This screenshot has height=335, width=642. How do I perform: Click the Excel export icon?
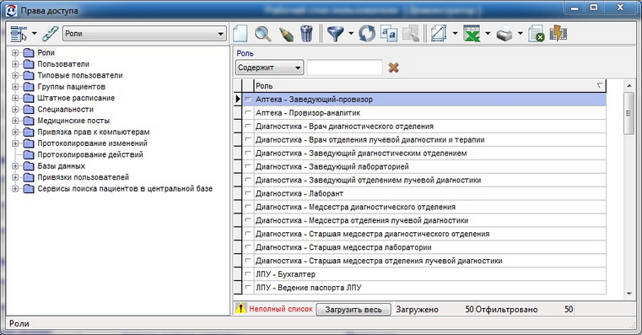point(472,34)
